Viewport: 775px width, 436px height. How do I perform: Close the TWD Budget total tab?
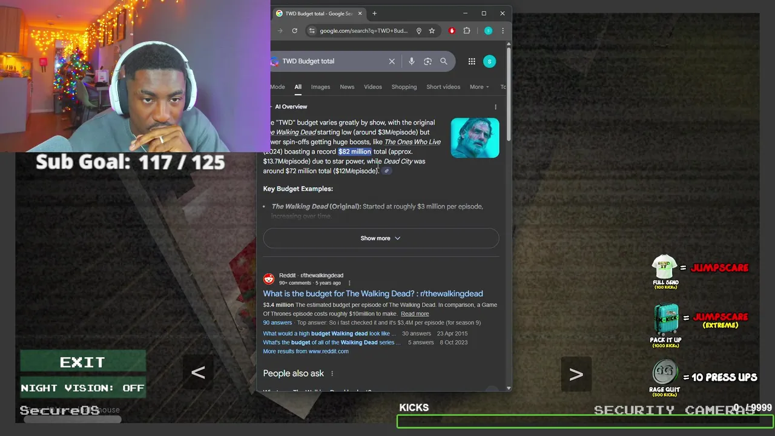[360, 13]
